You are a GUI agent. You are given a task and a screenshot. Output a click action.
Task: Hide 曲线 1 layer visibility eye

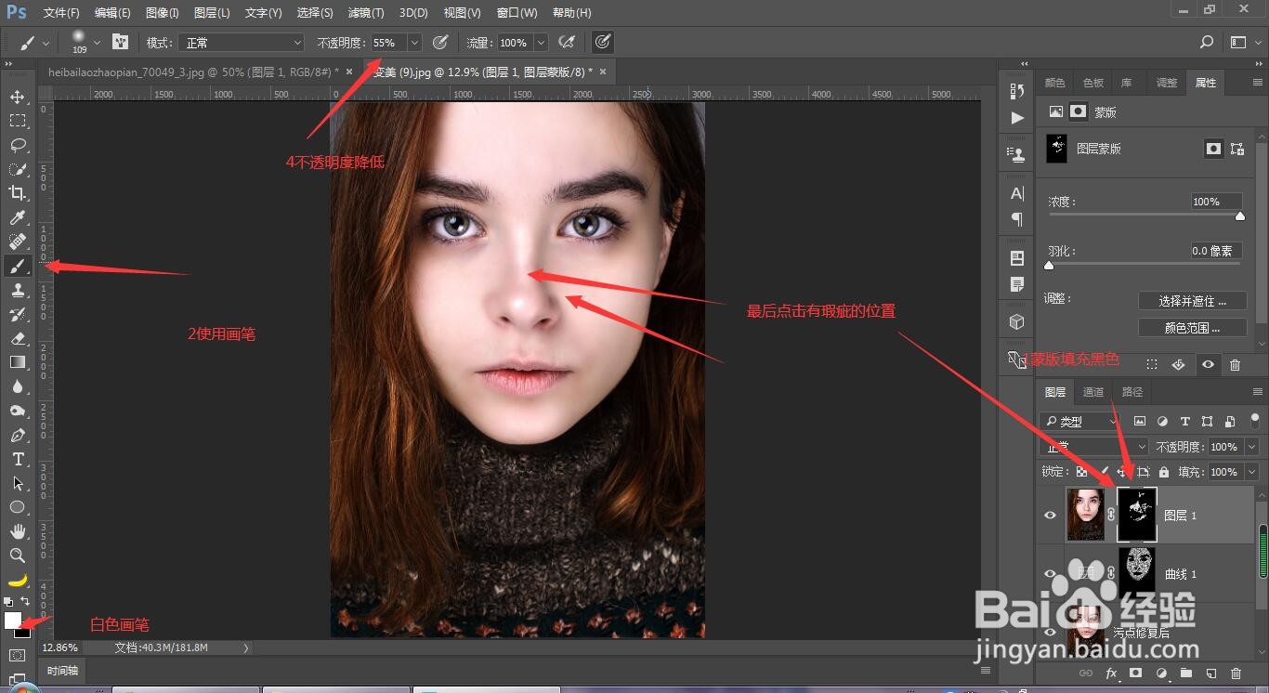tap(1051, 574)
